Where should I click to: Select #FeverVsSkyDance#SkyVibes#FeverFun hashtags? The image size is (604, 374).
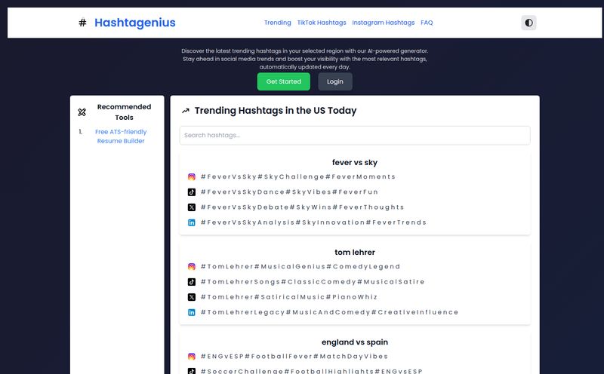click(290, 192)
